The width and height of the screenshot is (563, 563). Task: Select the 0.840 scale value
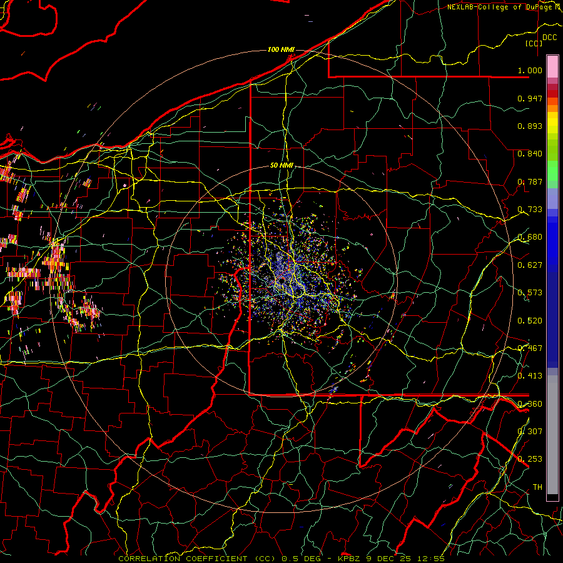click(x=530, y=154)
